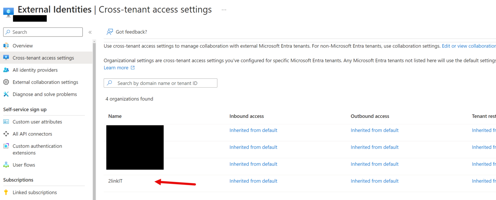This screenshot has height=200, width=496.
Task: Click the 2linkIT organization name
Action: [115, 181]
